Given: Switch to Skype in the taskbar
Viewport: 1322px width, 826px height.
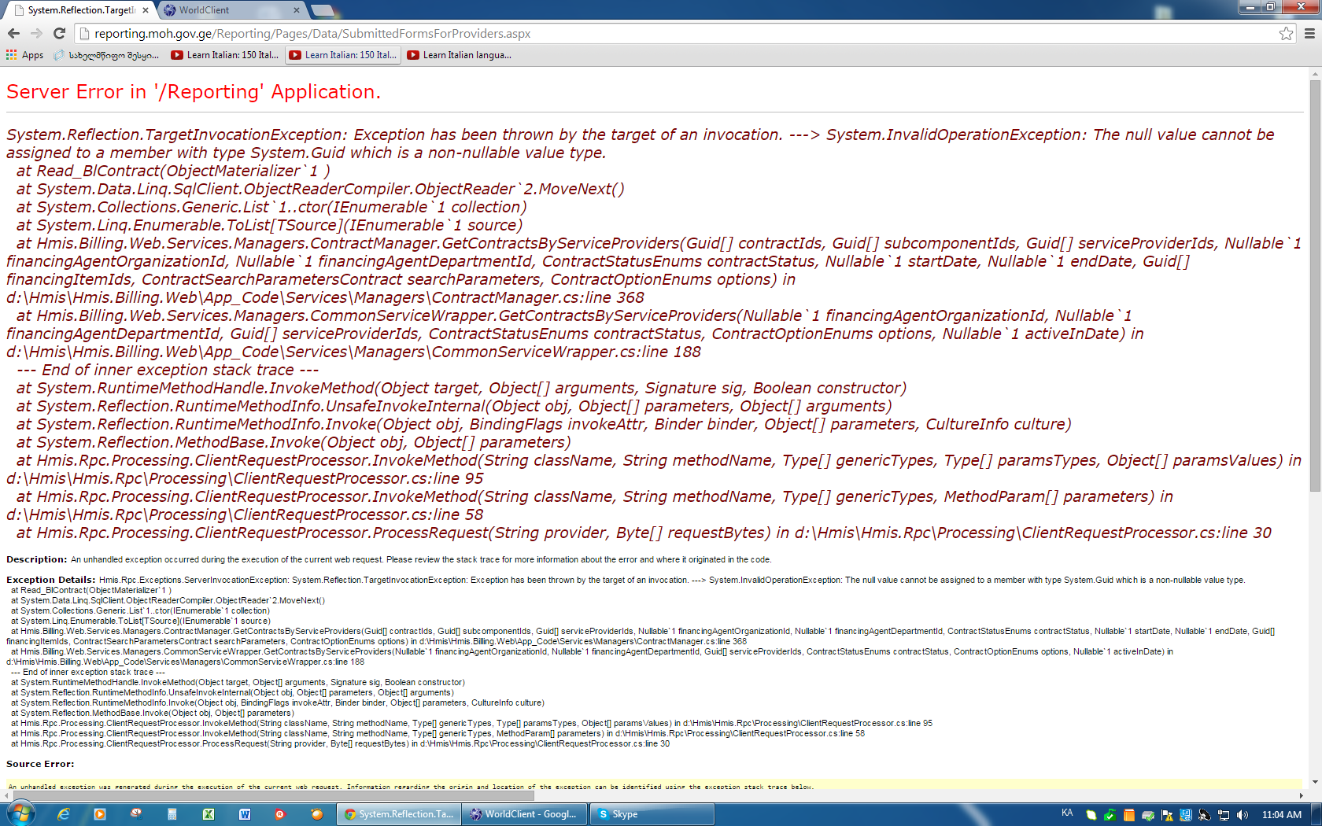Looking at the screenshot, I should point(652,814).
